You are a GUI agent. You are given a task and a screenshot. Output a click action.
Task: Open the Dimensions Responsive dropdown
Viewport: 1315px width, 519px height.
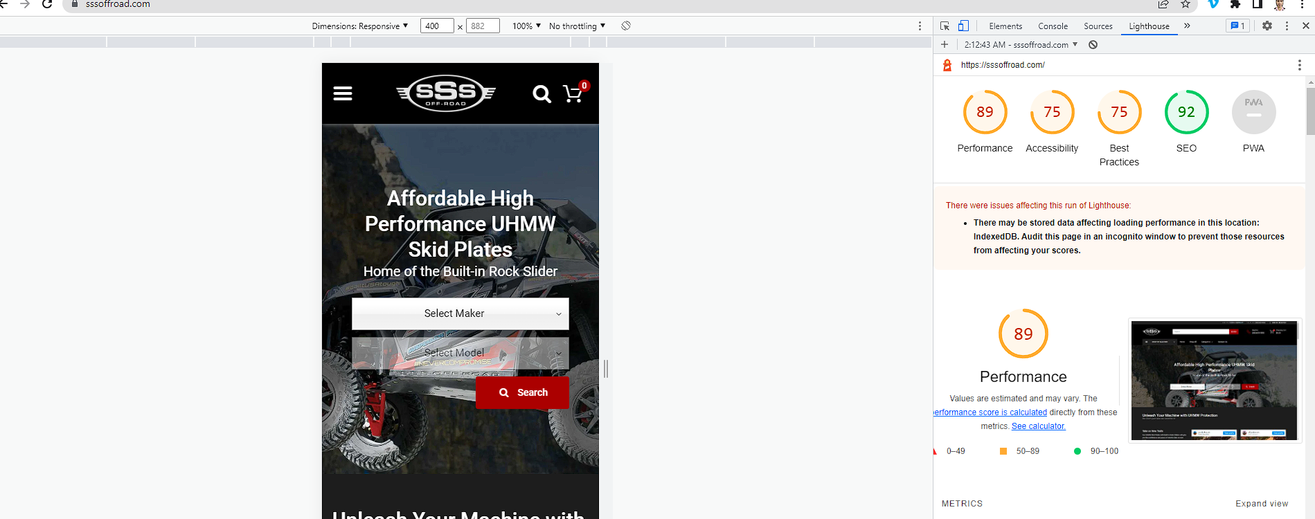(x=360, y=26)
